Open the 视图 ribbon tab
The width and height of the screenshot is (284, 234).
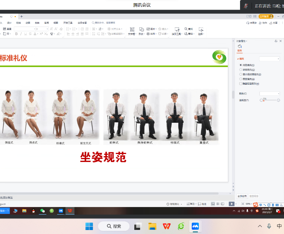pyautogui.click(x=56, y=23)
